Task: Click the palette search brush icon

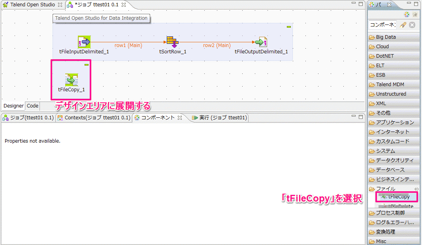Action: click(x=403, y=25)
